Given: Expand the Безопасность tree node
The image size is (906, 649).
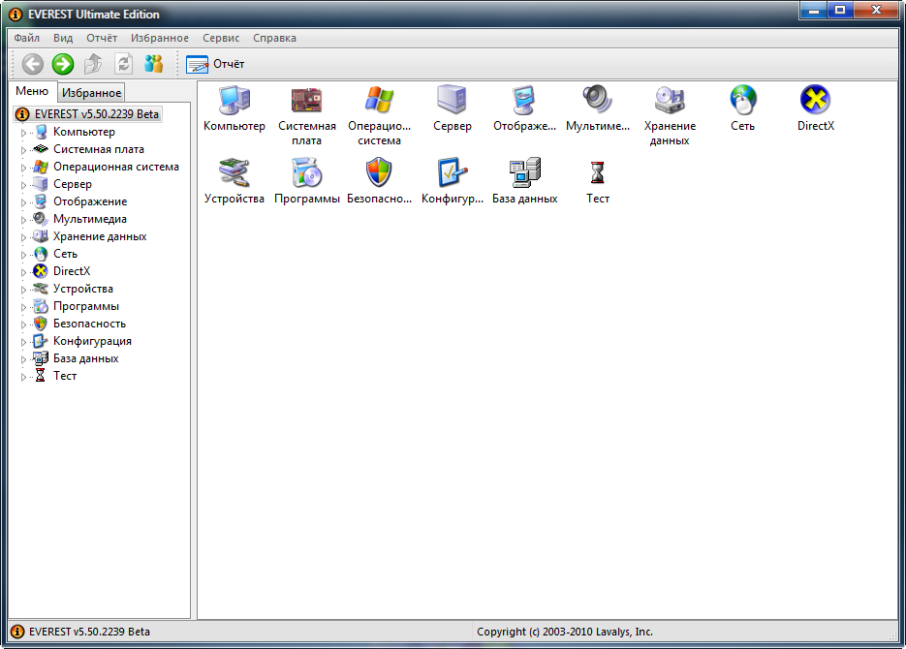Looking at the screenshot, I should [23, 324].
